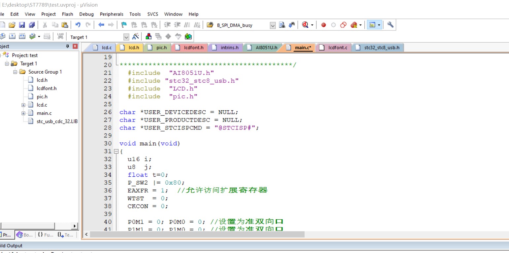Save the current file
The height and width of the screenshot is (253, 509).
point(22,25)
